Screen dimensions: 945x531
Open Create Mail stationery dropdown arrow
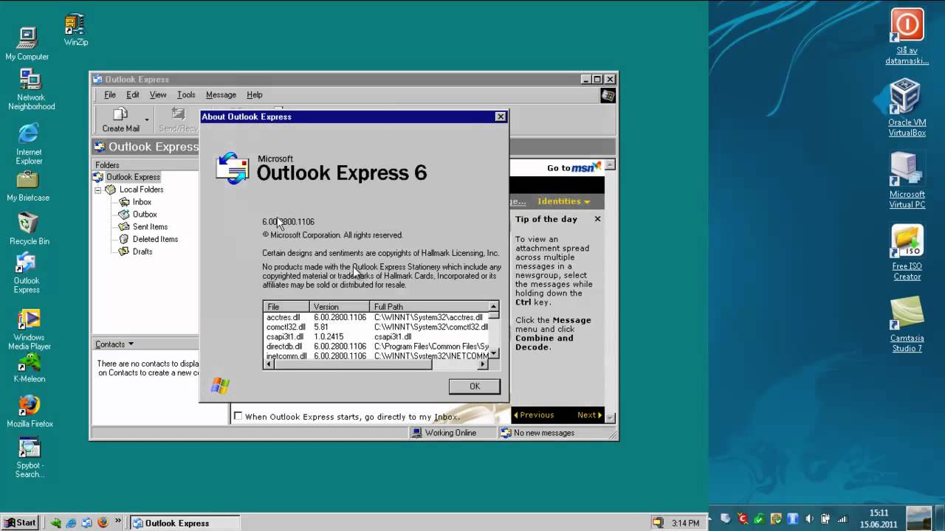[x=147, y=119]
